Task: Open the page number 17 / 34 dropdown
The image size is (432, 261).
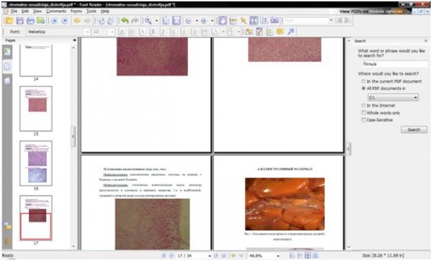Action: [x=210, y=256]
